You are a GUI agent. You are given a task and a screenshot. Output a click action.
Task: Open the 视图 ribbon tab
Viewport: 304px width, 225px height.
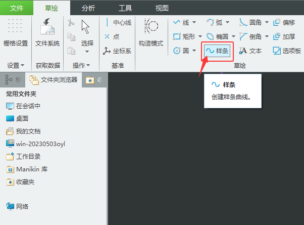point(162,8)
